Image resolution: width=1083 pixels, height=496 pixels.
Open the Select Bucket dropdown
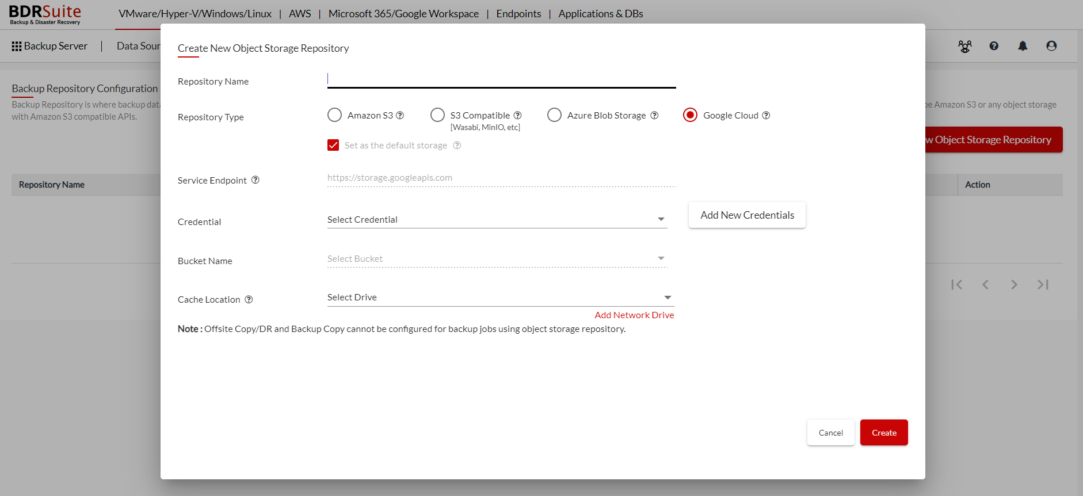pos(497,259)
